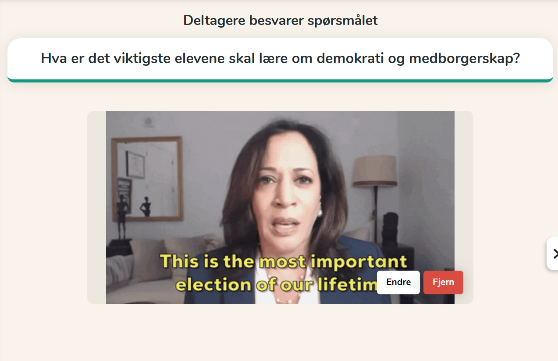Screen dimensions: 558x361
Task: Click the Endre button
Action: click(398, 282)
